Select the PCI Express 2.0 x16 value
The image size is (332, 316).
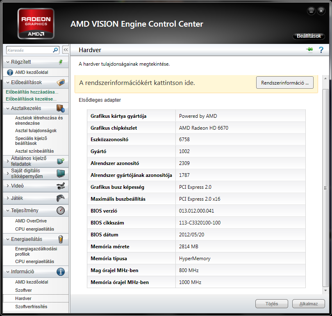point(200,199)
